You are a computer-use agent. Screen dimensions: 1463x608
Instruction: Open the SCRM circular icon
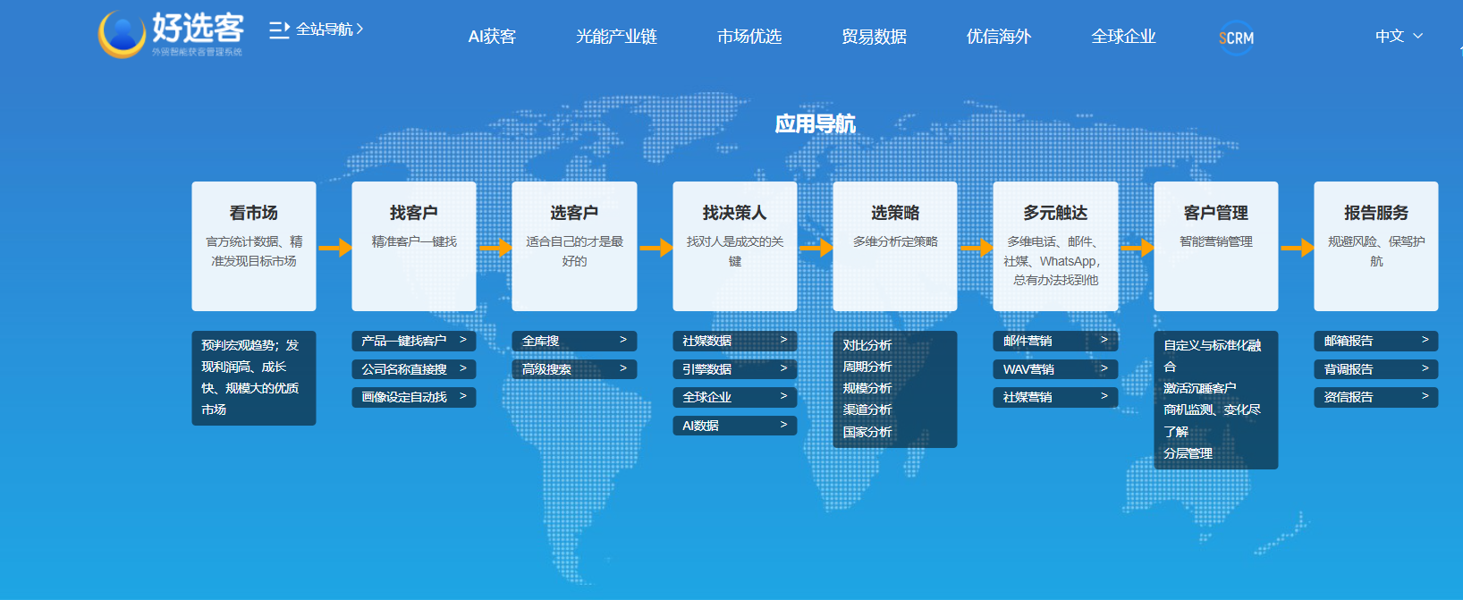tap(1236, 38)
